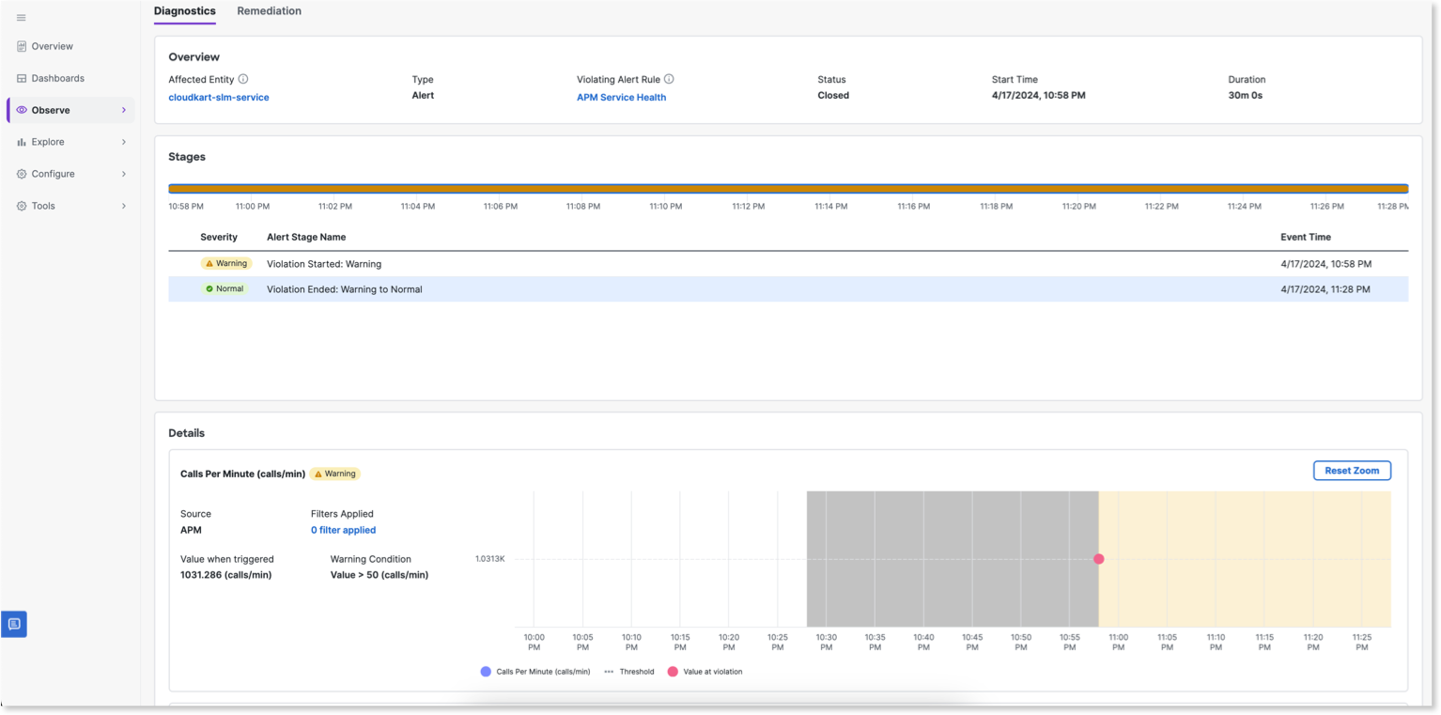Image resolution: width=1441 pixels, height=715 pixels.
Task: Toggle Threshold legend item
Action: tap(629, 672)
